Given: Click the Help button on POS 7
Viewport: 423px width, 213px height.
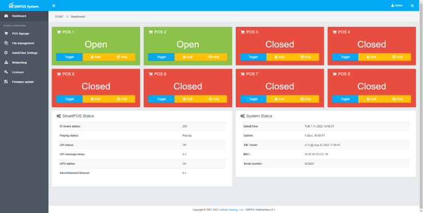Looking at the screenshot, I should point(306,99).
